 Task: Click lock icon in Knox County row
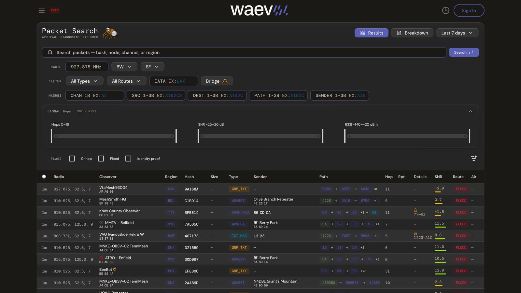(415, 210)
